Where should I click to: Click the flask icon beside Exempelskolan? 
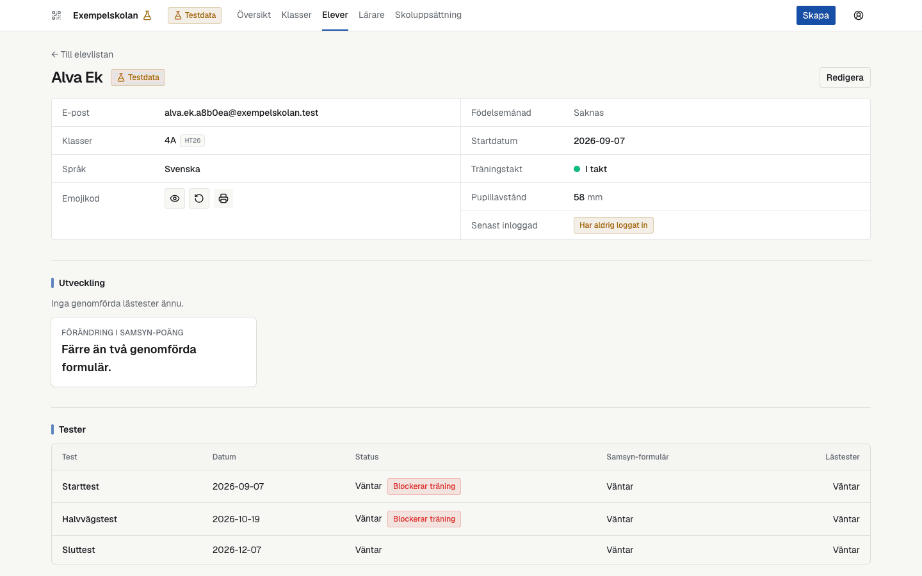click(147, 15)
